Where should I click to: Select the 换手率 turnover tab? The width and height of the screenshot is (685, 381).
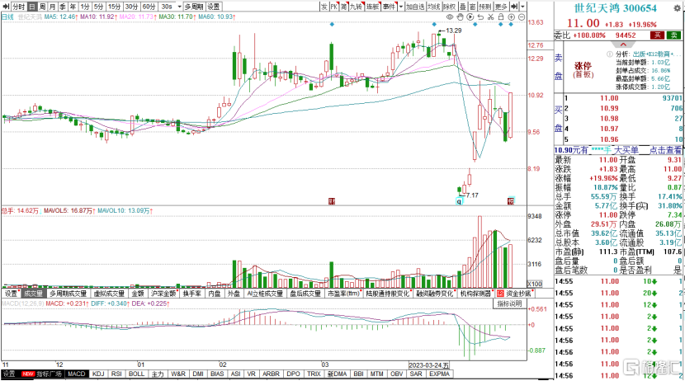192,294
